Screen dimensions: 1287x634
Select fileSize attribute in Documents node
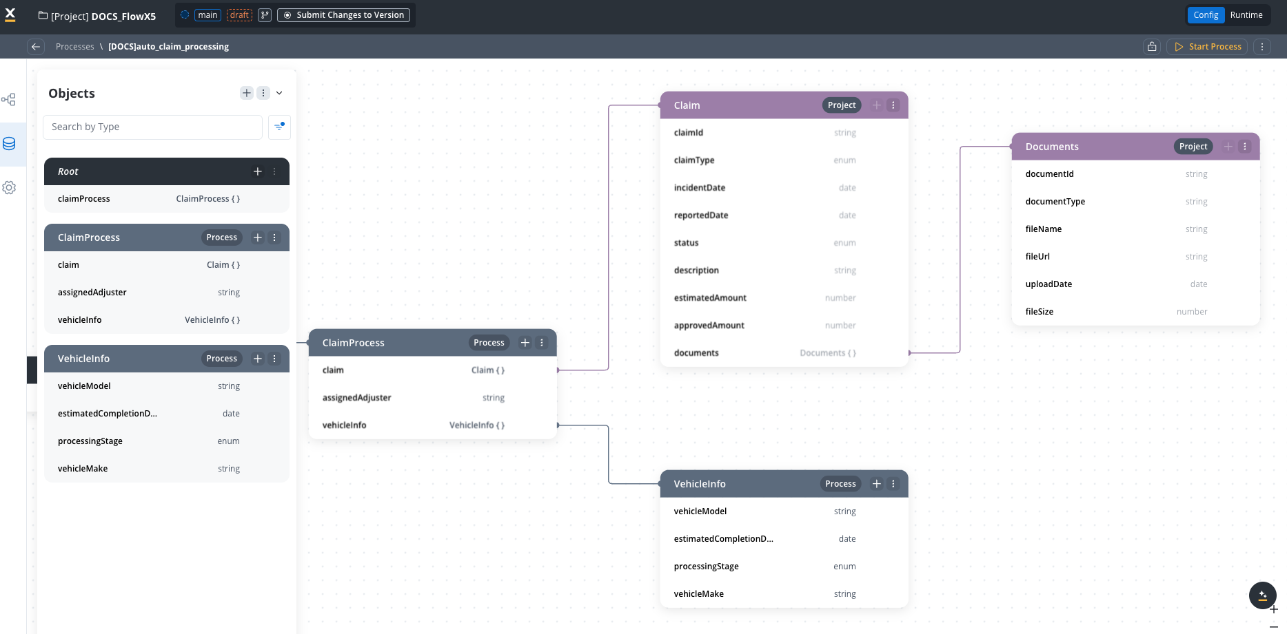tap(1136, 312)
